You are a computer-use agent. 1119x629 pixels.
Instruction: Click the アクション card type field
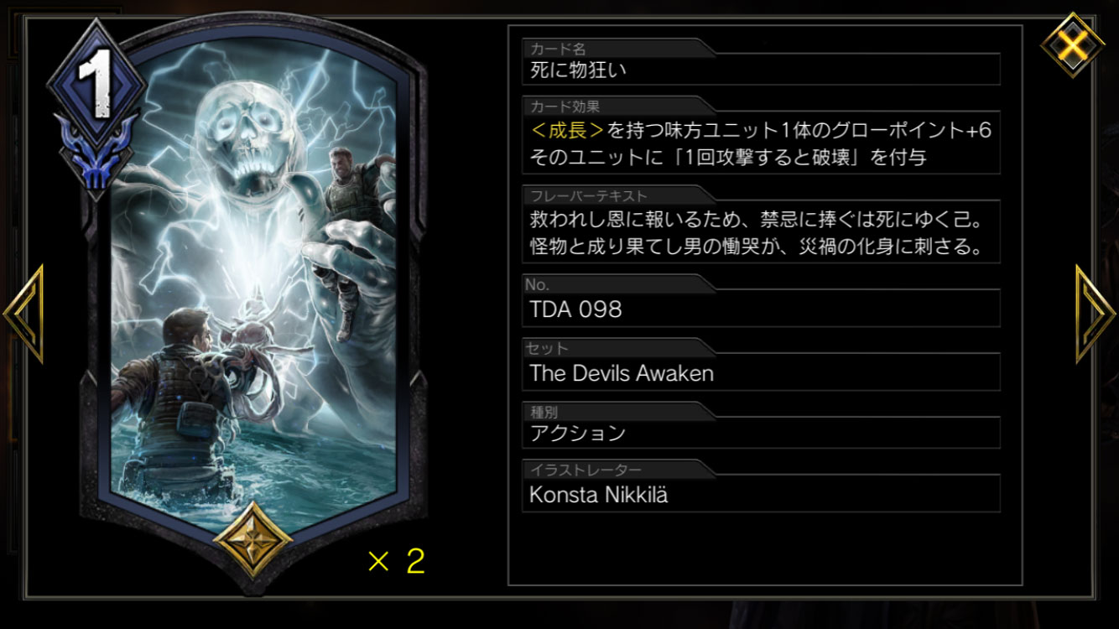(x=761, y=433)
